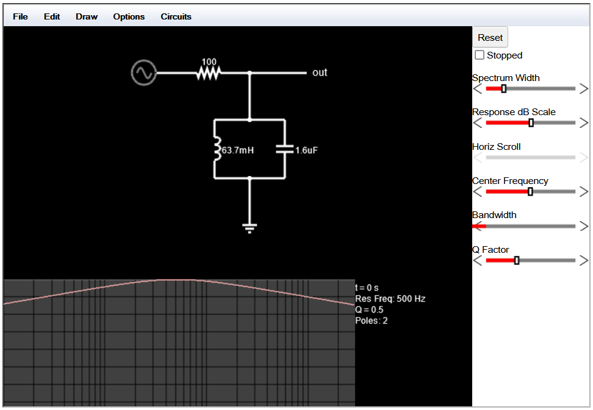The height and width of the screenshot is (410, 593).
Task: Select the 63.7mH inductor component
Action: click(217, 149)
